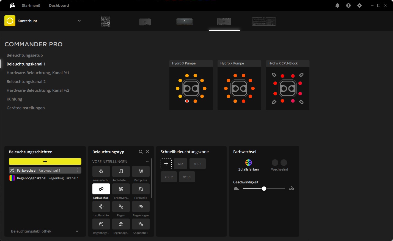
Task: Open Beleuchtungskanal 1
Action: pos(26,64)
